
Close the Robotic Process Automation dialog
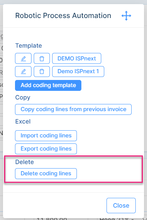click(x=121, y=206)
